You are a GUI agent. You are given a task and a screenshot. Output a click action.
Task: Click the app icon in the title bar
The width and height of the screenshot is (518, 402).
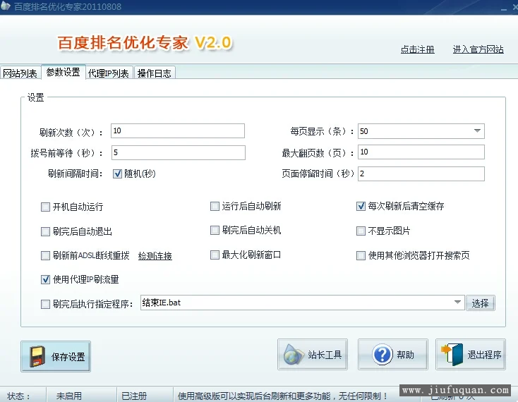(x=6, y=6)
